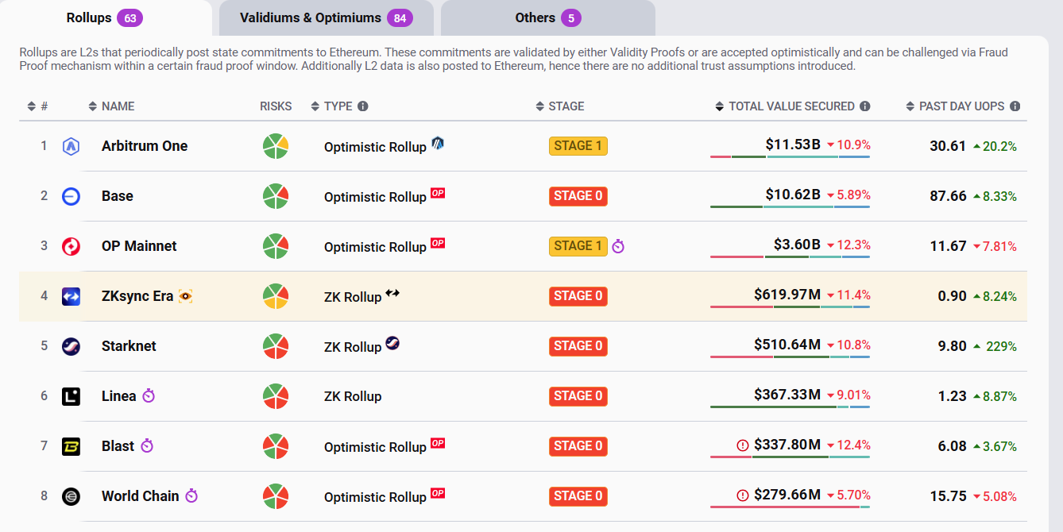Image resolution: width=1063 pixels, height=532 pixels.
Task: Click the Base project logo icon
Action: tap(72, 196)
